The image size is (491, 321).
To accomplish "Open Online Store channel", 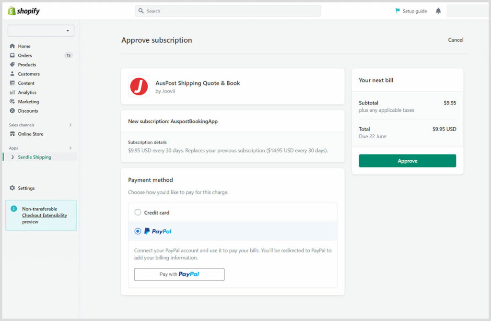I will point(31,134).
